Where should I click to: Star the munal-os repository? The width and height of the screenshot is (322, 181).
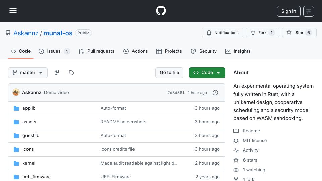[299, 33]
